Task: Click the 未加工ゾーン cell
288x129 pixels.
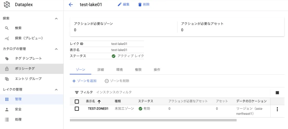Action: tap(124, 108)
